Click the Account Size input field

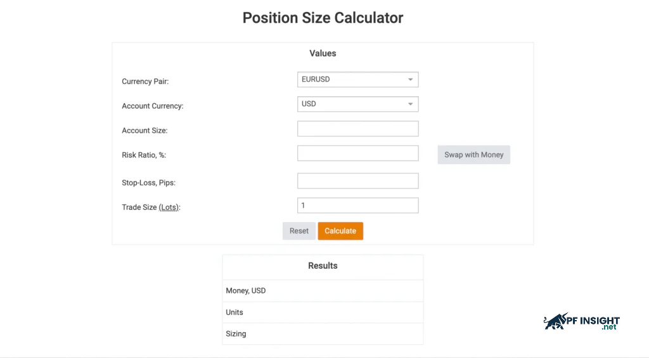[357, 129]
